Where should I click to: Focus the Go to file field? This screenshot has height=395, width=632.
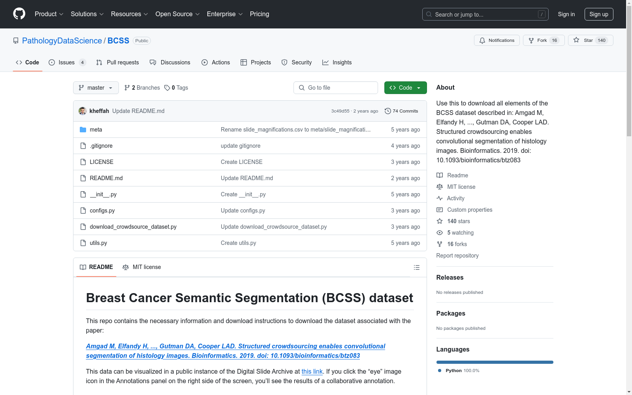click(336, 88)
